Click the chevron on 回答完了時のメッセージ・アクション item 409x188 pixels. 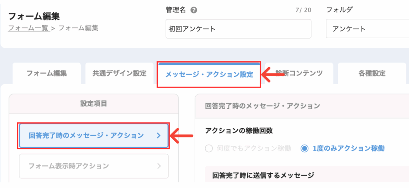tap(159, 135)
